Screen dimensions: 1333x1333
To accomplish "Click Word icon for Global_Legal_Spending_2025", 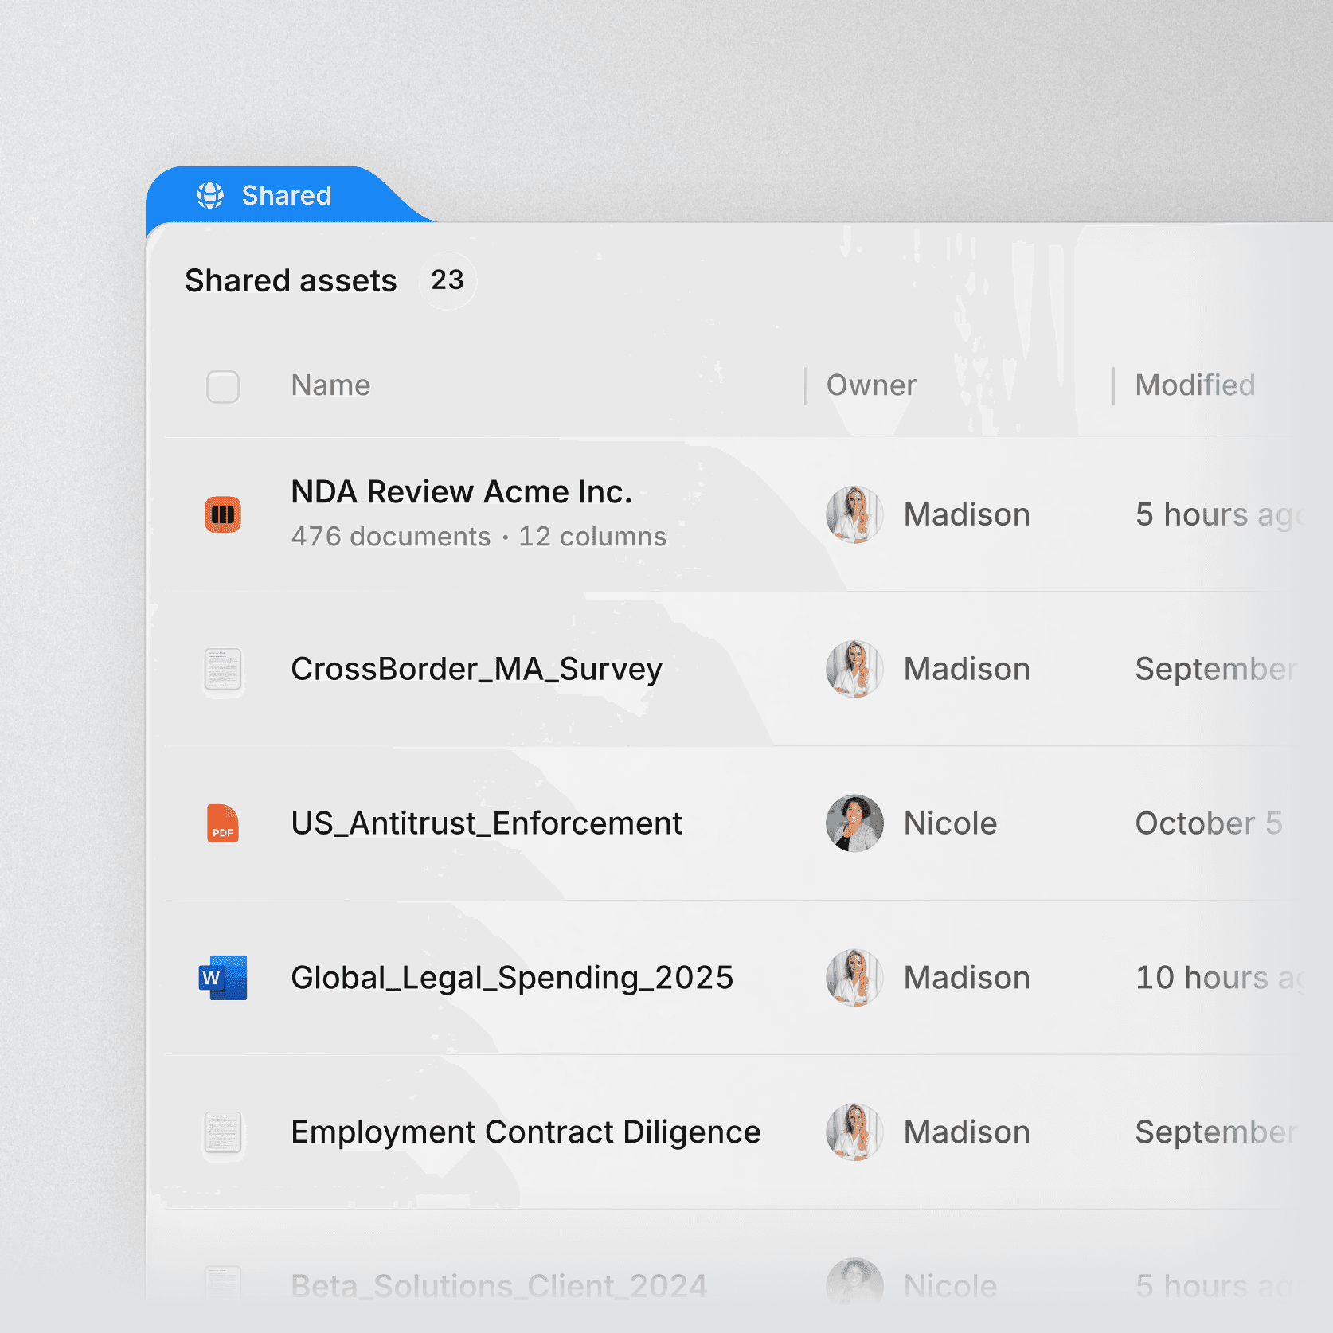I will click(223, 978).
